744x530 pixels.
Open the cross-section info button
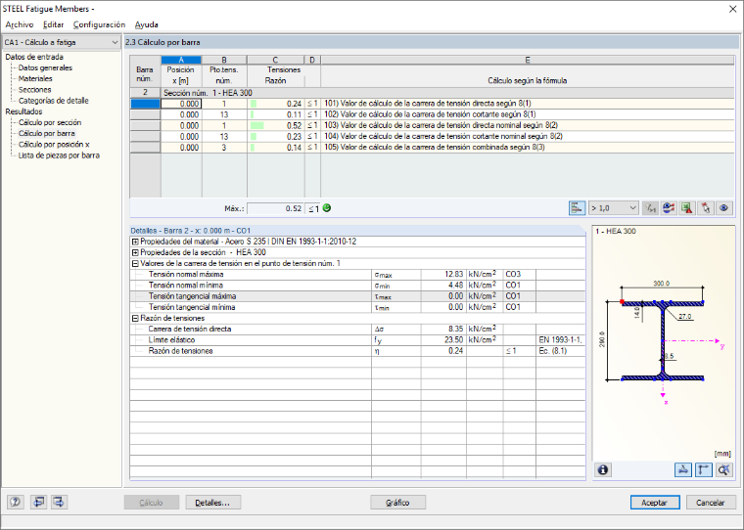click(x=603, y=469)
